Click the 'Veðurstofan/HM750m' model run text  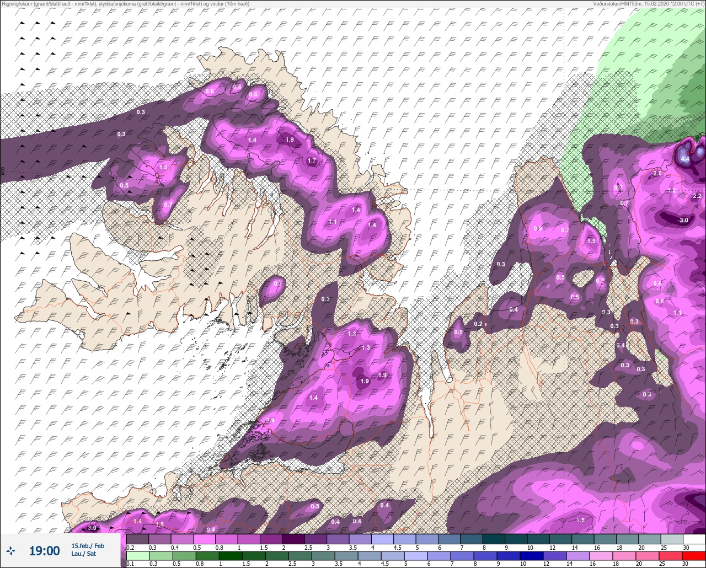pos(618,4)
